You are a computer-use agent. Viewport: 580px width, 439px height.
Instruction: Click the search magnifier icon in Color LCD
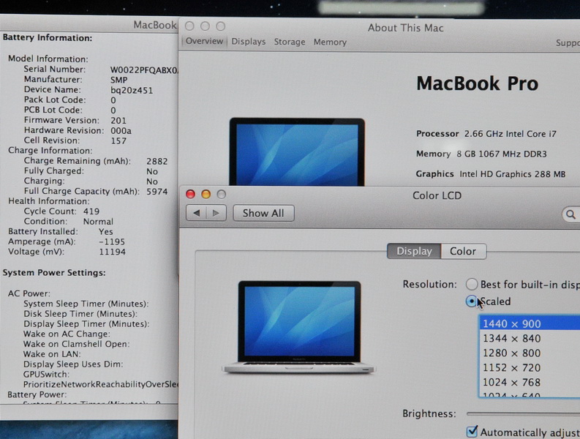[570, 214]
